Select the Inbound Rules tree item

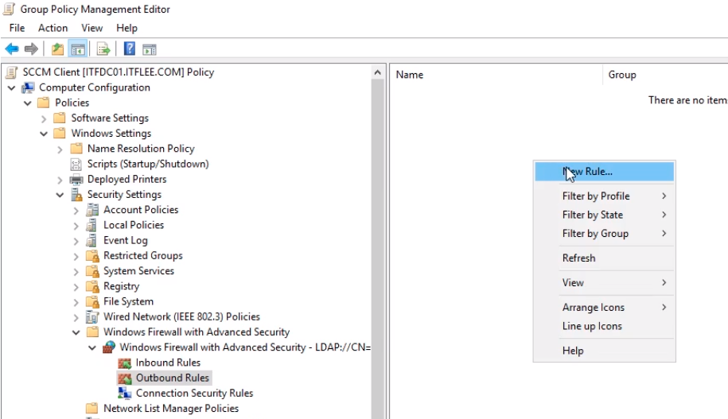tap(168, 363)
